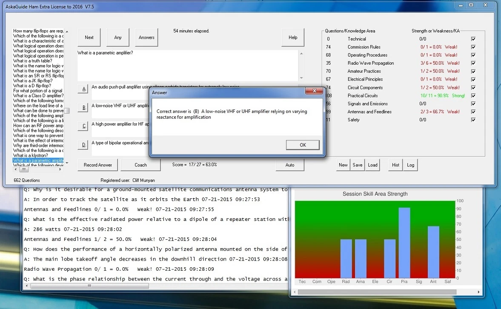
Task: Click the Pra bar in strength chart
Action: point(404,243)
